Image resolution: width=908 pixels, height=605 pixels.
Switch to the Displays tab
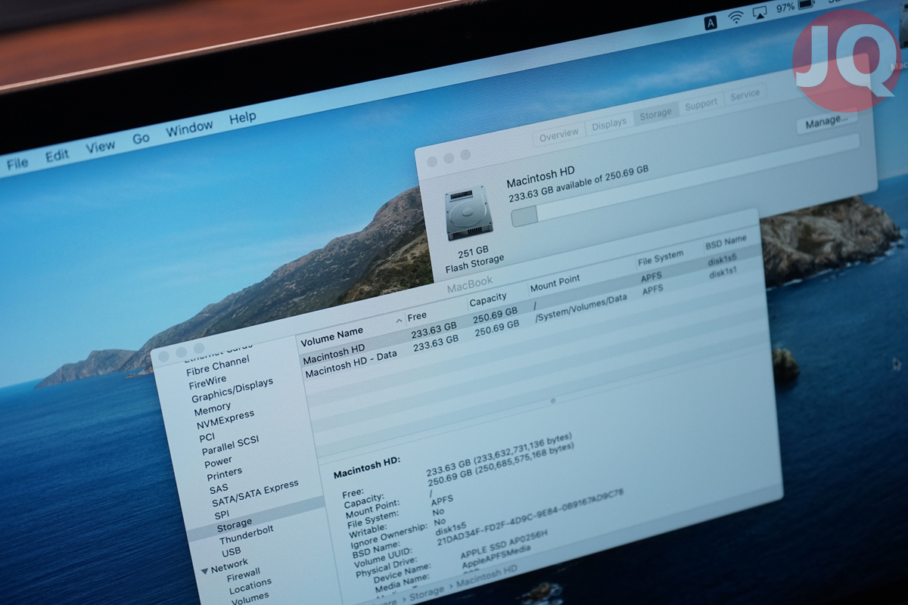pyautogui.click(x=609, y=124)
